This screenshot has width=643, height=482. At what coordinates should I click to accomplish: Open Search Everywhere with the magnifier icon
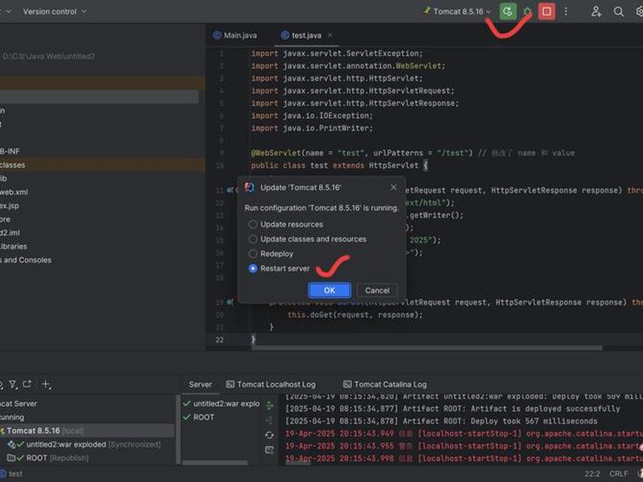click(618, 11)
